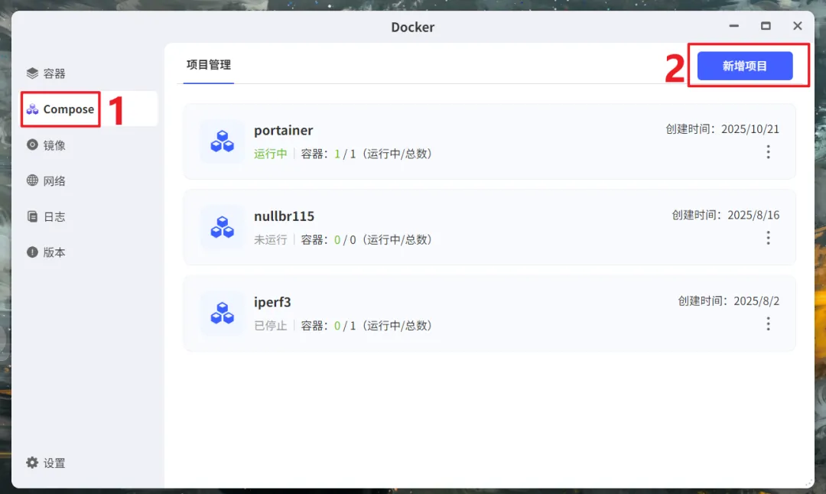This screenshot has height=494, width=826.
Task: Click the 已停止 status of iperf3
Action: pyautogui.click(x=271, y=326)
